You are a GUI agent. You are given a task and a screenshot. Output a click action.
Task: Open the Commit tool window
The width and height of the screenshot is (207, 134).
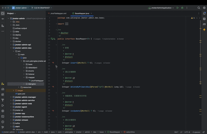pos(3,19)
